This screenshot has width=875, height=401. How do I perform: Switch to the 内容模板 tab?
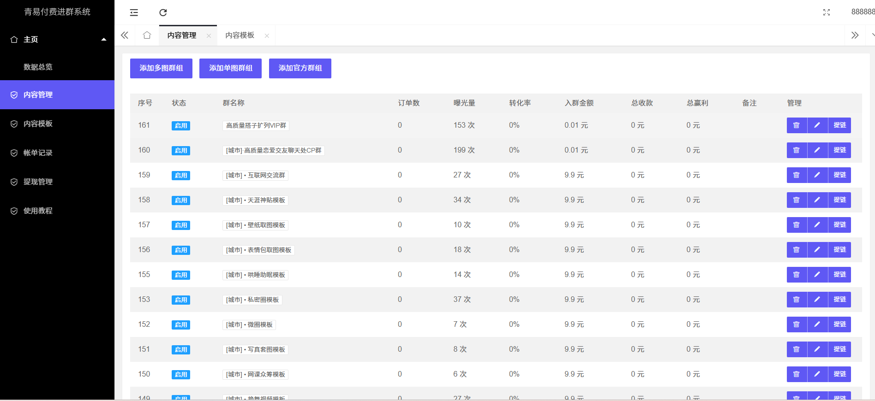(240, 35)
